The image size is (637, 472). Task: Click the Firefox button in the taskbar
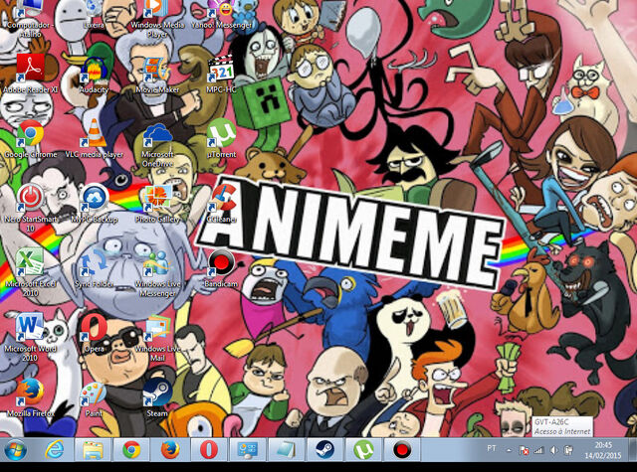click(x=170, y=450)
